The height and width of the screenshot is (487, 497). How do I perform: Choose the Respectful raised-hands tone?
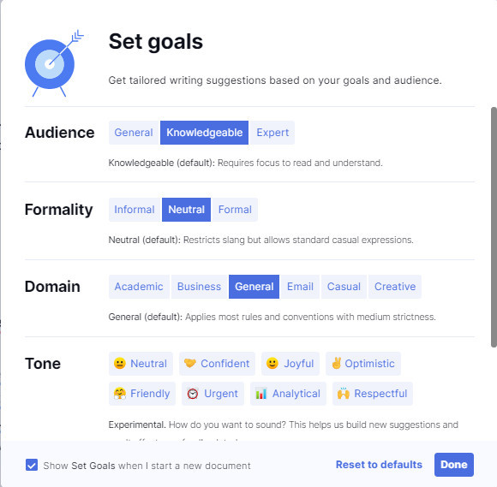point(373,394)
